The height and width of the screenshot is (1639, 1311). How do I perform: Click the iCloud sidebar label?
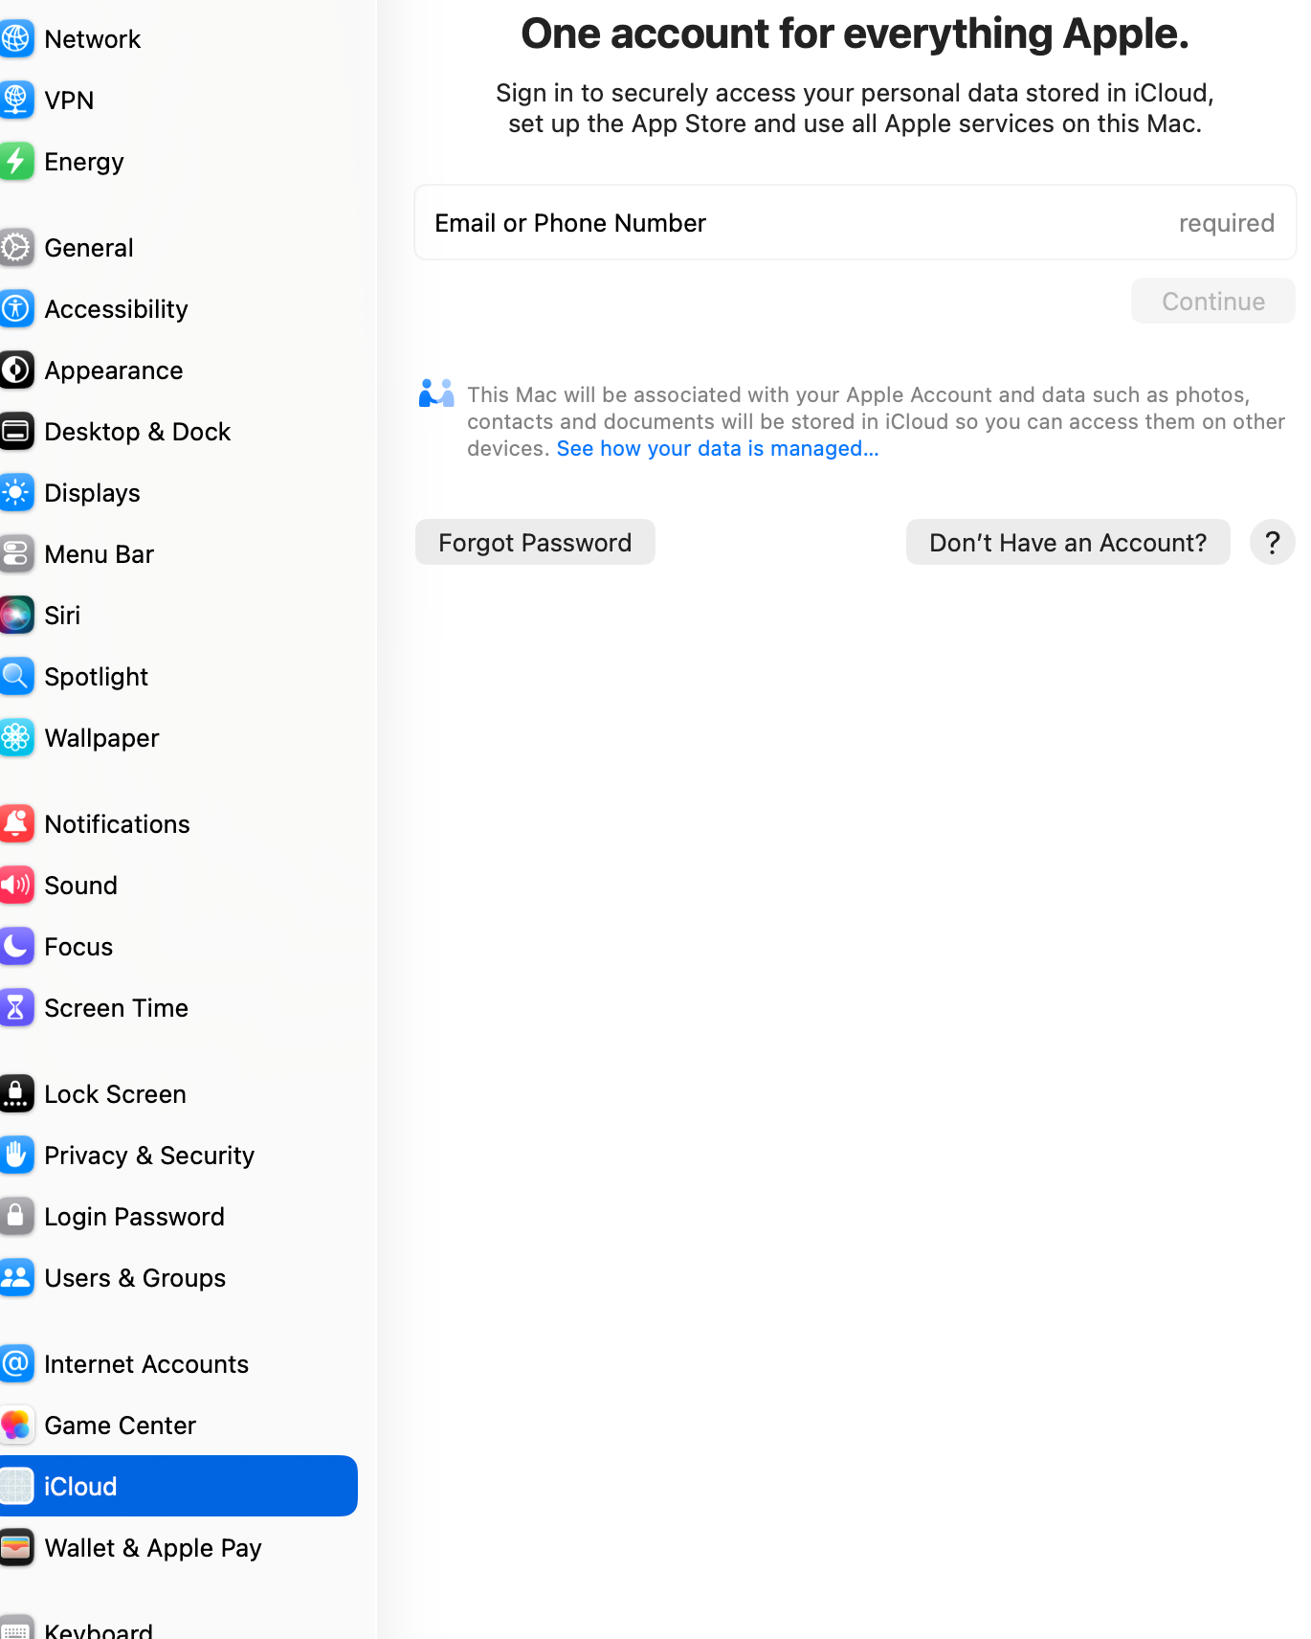(80, 1486)
